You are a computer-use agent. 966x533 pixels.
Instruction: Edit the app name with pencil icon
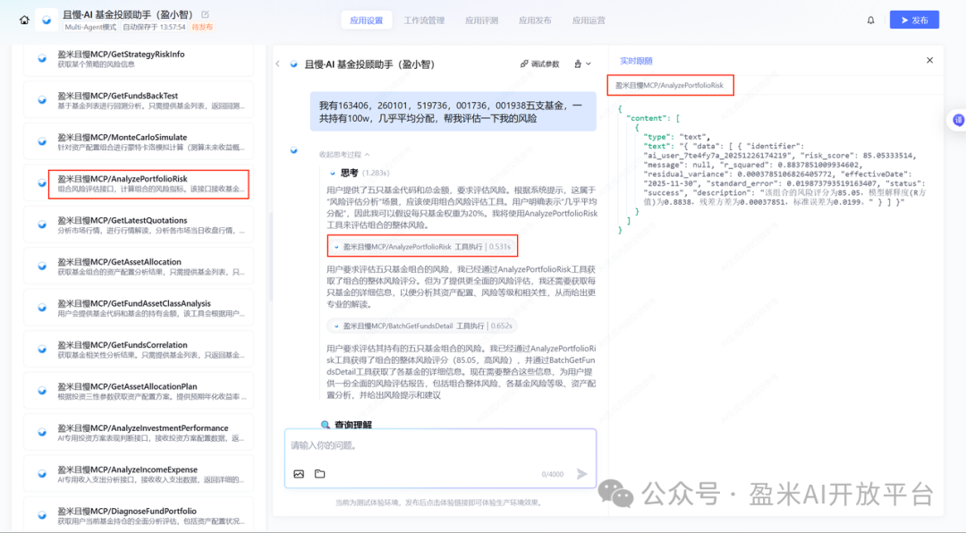click(x=205, y=14)
